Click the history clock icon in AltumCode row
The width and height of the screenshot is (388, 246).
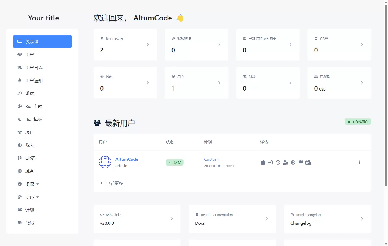(x=278, y=162)
